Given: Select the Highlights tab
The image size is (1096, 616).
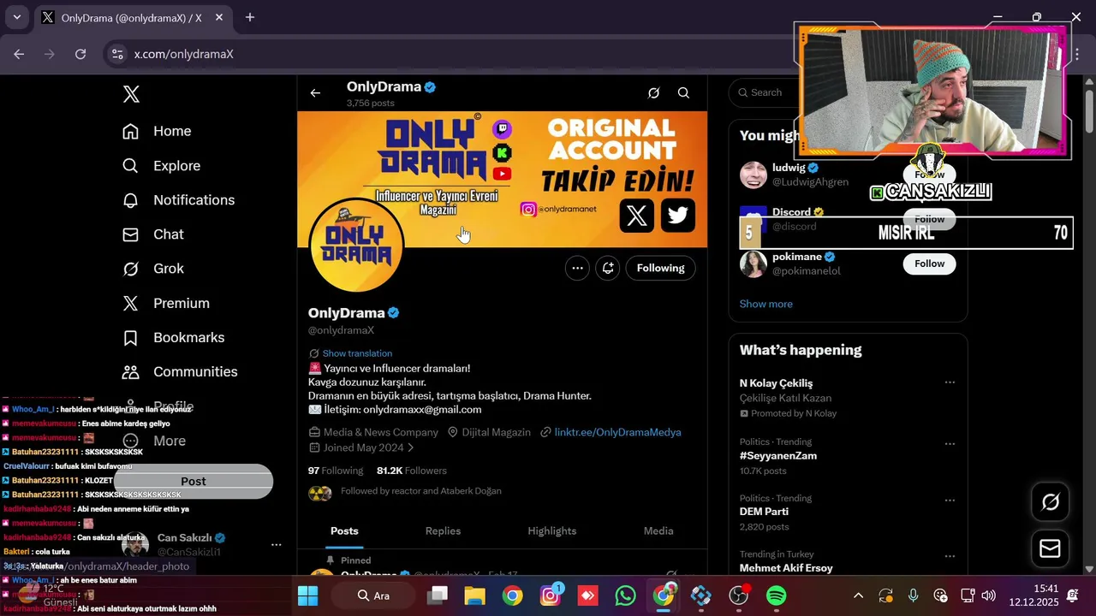Looking at the screenshot, I should (551, 531).
